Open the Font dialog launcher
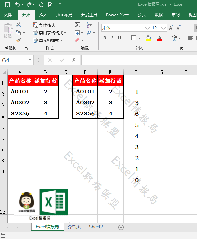 coord(181,49)
